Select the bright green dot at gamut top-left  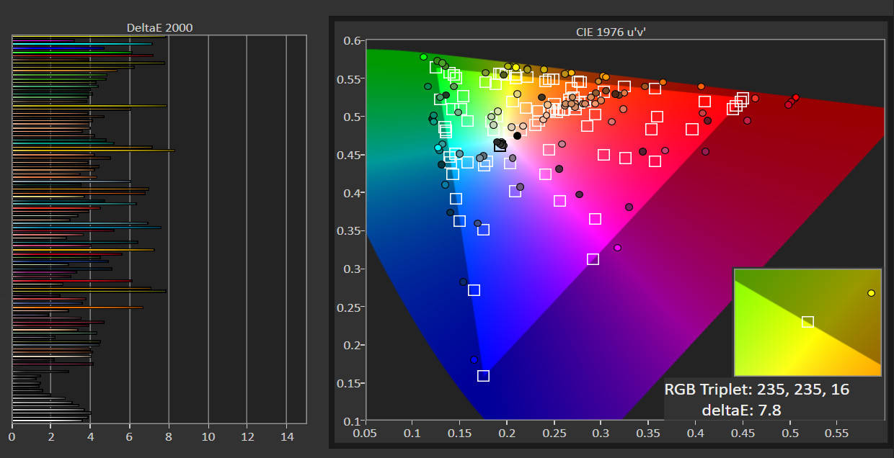pos(423,57)
